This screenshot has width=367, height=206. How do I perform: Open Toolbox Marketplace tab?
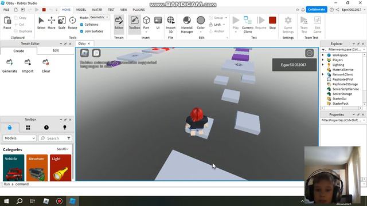coord(10,128)
